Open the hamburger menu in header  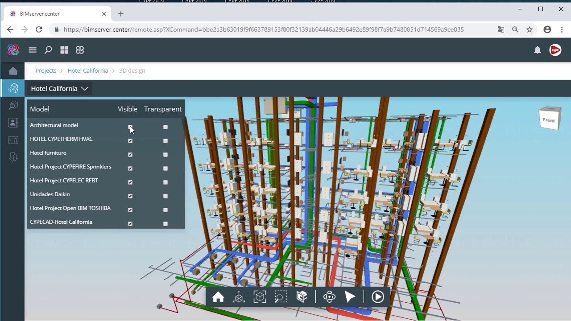point(32,50)
